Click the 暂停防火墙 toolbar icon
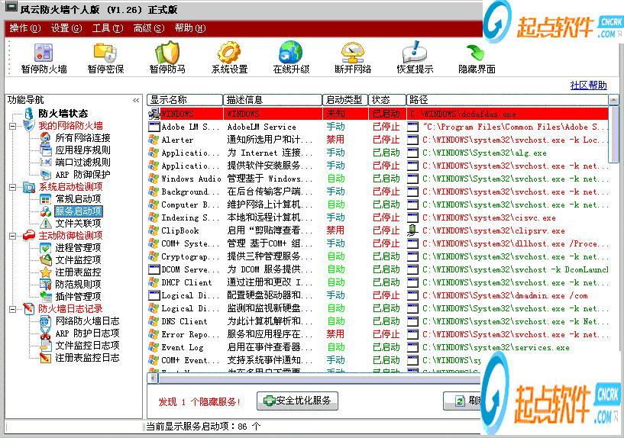The height and width of the screenshot is (438, 624). [x=44, y=53]
